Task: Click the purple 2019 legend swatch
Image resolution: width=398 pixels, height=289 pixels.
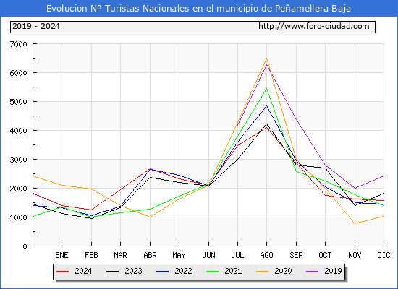Action: tap(312, 272)
